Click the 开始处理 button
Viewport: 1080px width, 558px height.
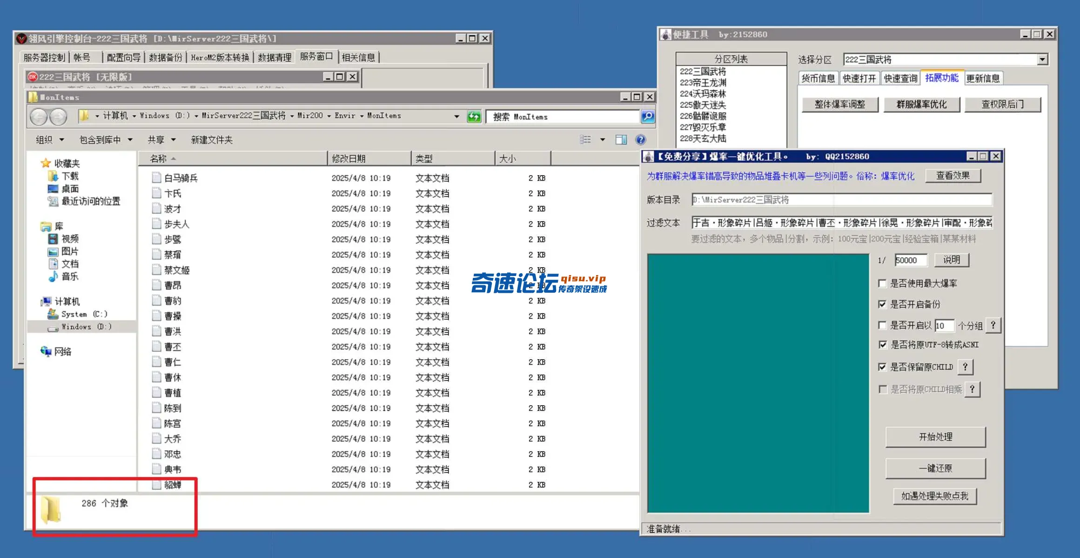pyautogui.click(x=936, y=437)
